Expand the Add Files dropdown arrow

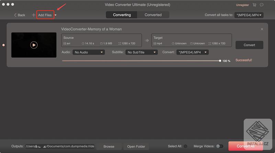(x=56, y=15)
